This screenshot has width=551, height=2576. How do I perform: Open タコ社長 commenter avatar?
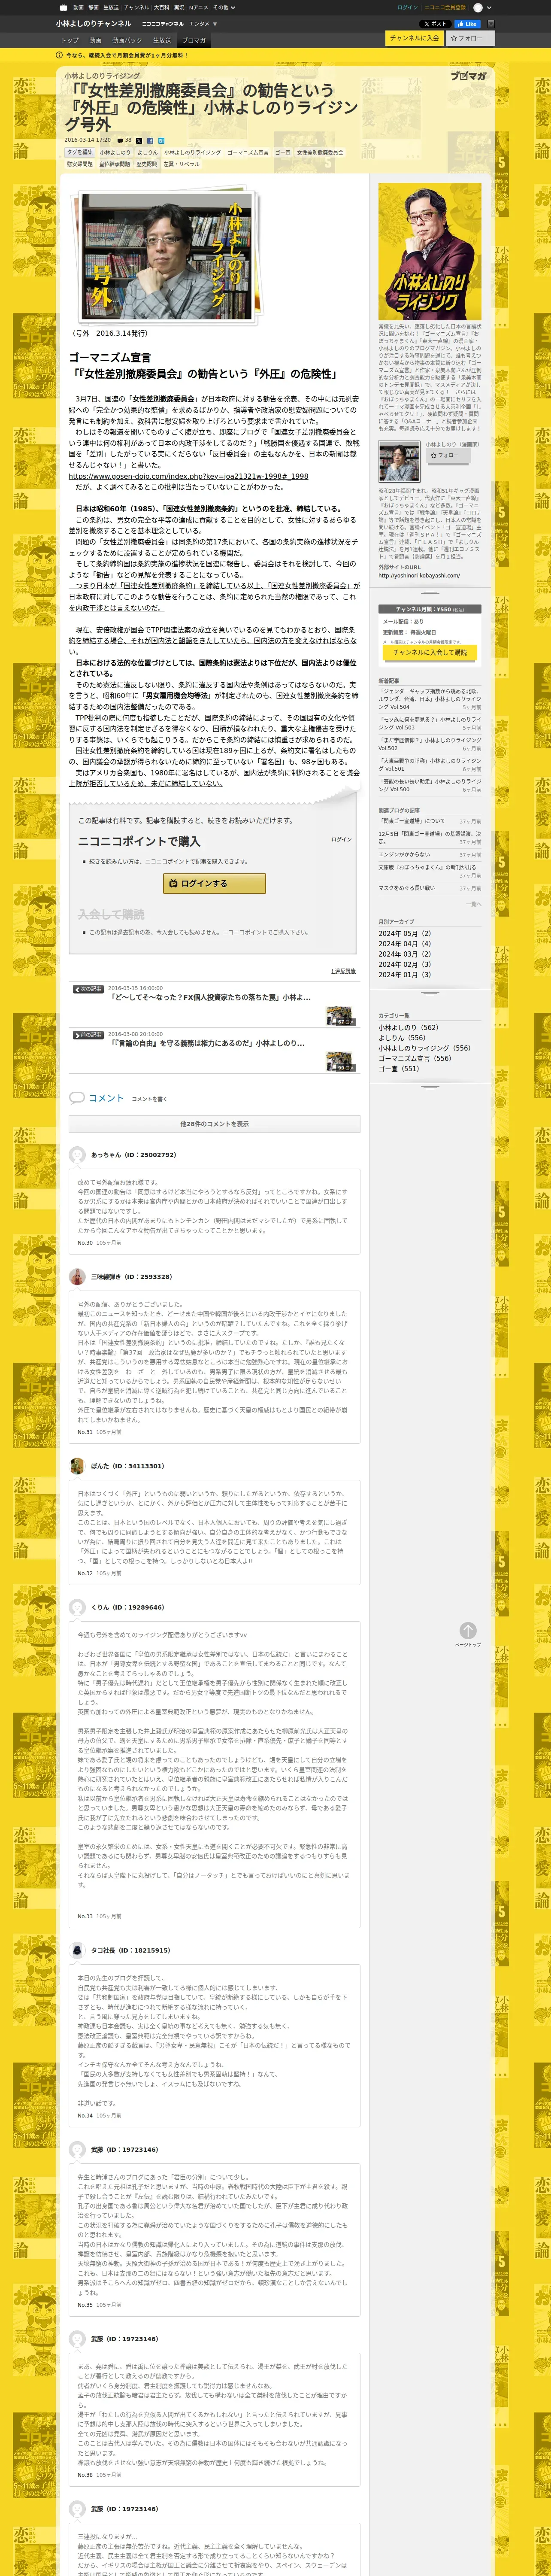pos(77,1950)
